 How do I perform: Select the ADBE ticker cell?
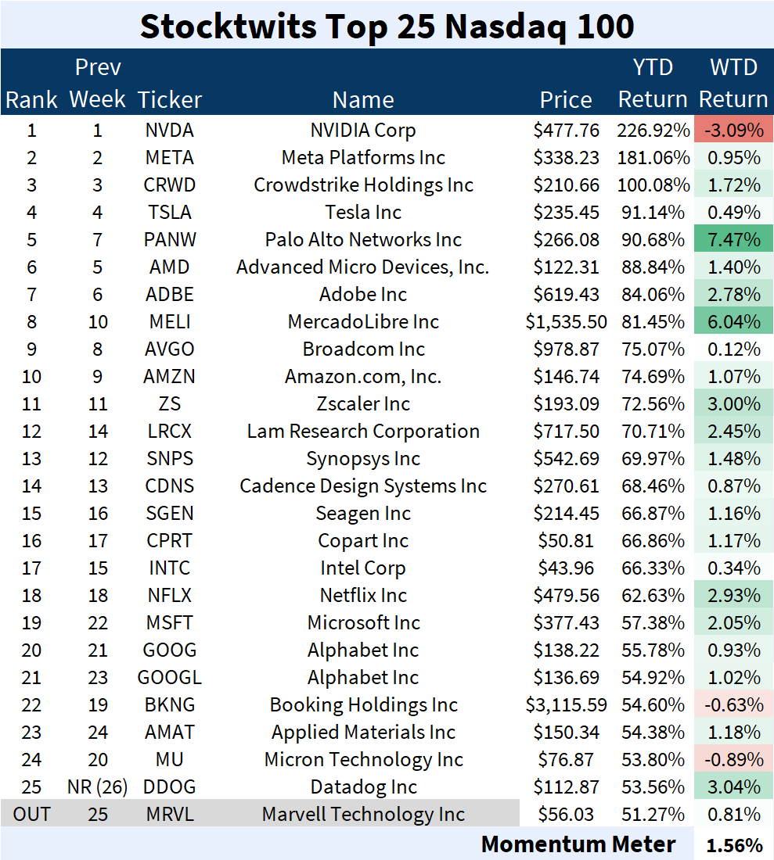coord(170,295)
